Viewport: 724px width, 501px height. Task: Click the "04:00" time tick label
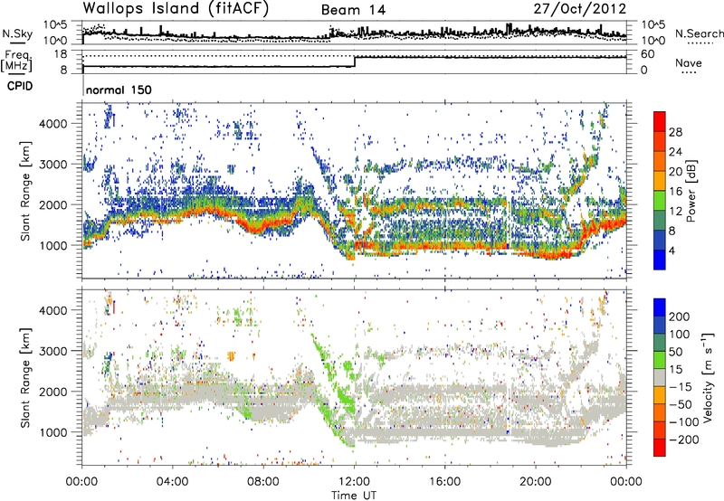173,482
